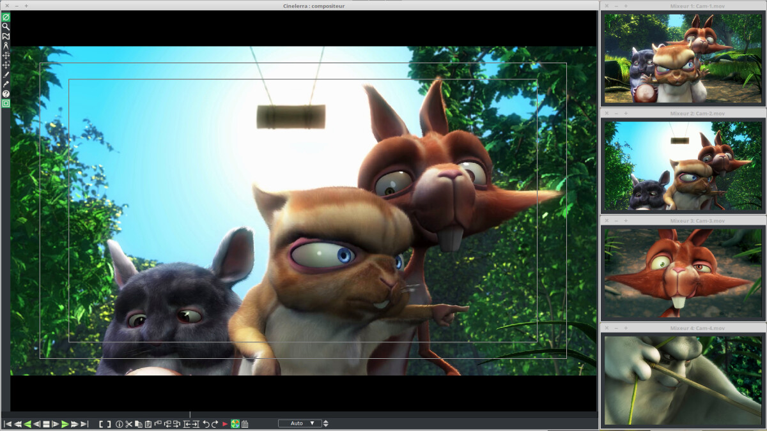The height and width of the screenshot is (431, 767).
Task: Select the edit mask tool
Action: 6,36
